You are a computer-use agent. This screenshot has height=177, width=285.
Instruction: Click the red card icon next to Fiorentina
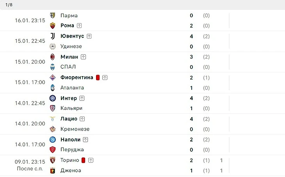tap(98, 77)
